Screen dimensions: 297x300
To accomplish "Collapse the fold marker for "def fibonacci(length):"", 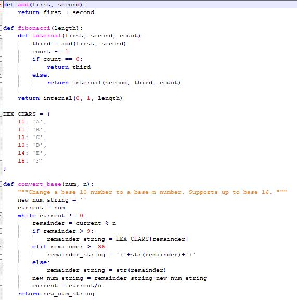I will click(x=1, y=28).
